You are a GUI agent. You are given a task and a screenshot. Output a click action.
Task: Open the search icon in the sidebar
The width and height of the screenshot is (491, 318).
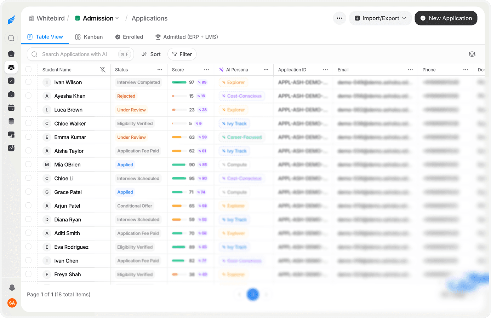11,38
